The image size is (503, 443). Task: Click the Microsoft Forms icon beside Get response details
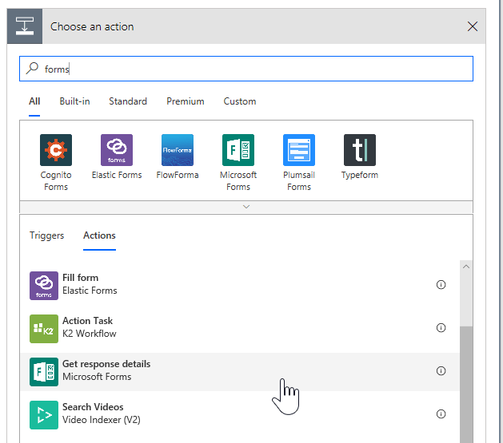pyautogui.click(x=44, y=372)
